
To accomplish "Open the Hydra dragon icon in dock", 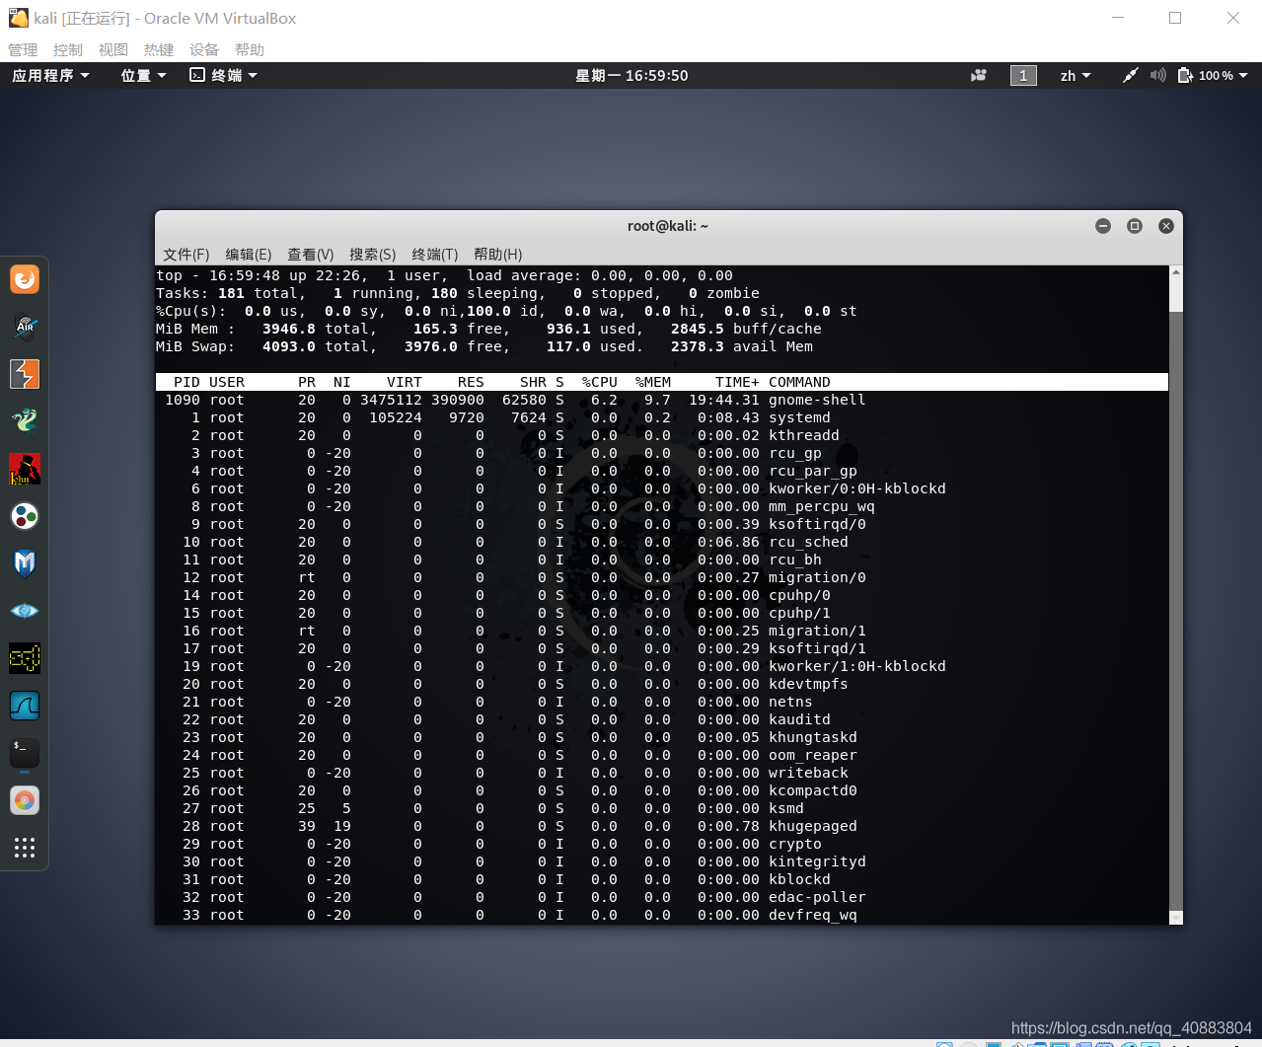I will pos(25,421).
